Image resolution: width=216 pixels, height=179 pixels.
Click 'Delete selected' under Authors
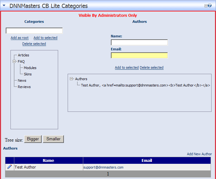[x=152, y=67]
